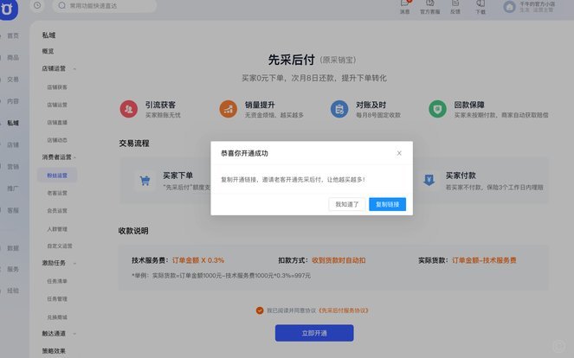
Task: Click the search box for common functions
Action: point(105,5)
